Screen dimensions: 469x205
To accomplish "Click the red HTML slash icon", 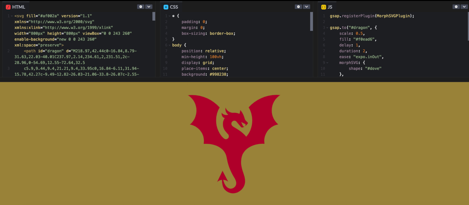I will point(8,7).
